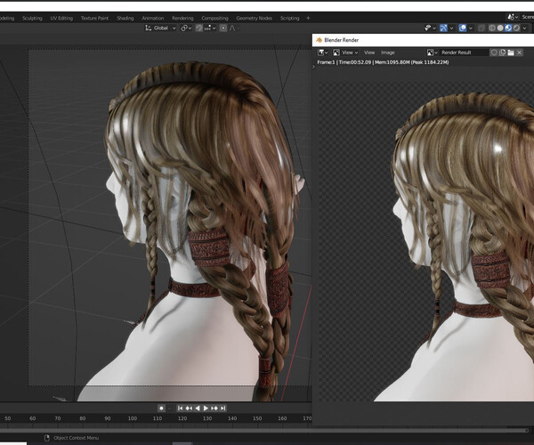Open the Compositing workspace tab
Screen dimensions: 534x445
(214, 18)
